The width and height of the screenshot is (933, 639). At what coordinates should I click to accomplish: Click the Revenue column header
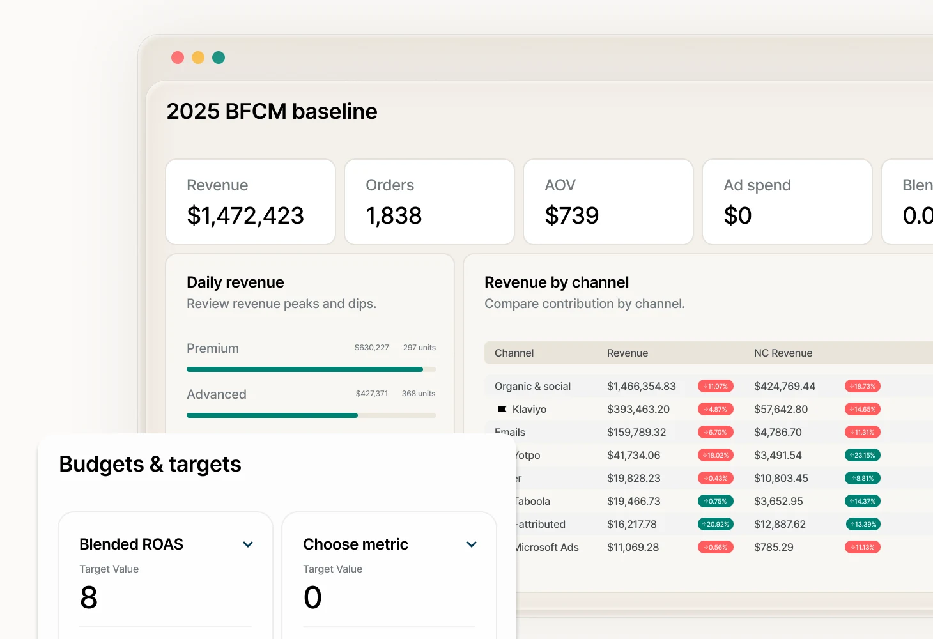click(628, 353)
